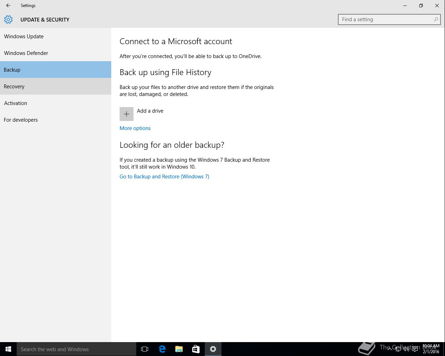The image size is (445, 356).
Task: Go back with the arrow icon
Action: pos(8,6)
